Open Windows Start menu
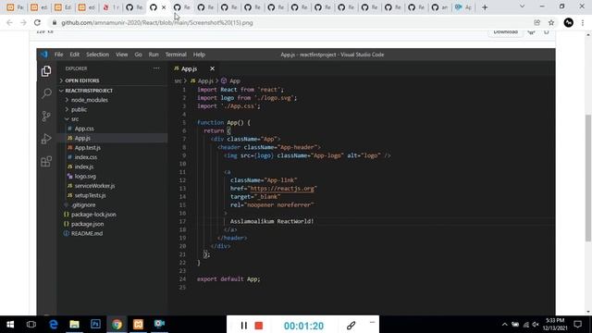Screen dimensions: 592x333 [10, 325]
